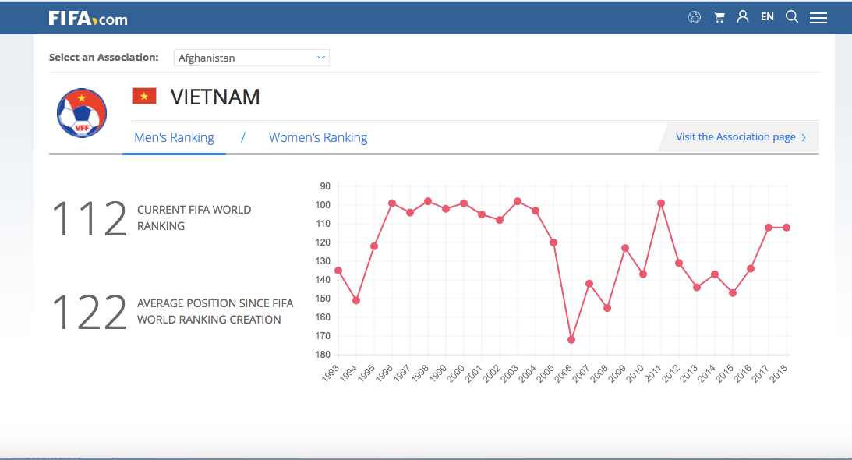Click the VIETNAM heading text
Viewport: 852px width, 460px height.
[215, 97]
